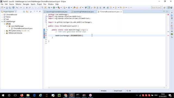Image resolution: width=174 pixels, height=98 pixels.
Task: Click the New Java Class toolbar icon
Action: pos(69,8)
